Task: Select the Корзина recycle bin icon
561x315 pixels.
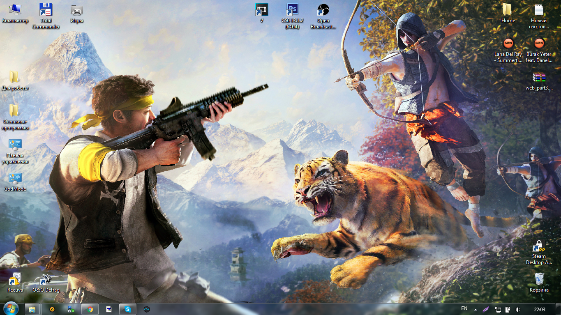Action: (539, 282)
